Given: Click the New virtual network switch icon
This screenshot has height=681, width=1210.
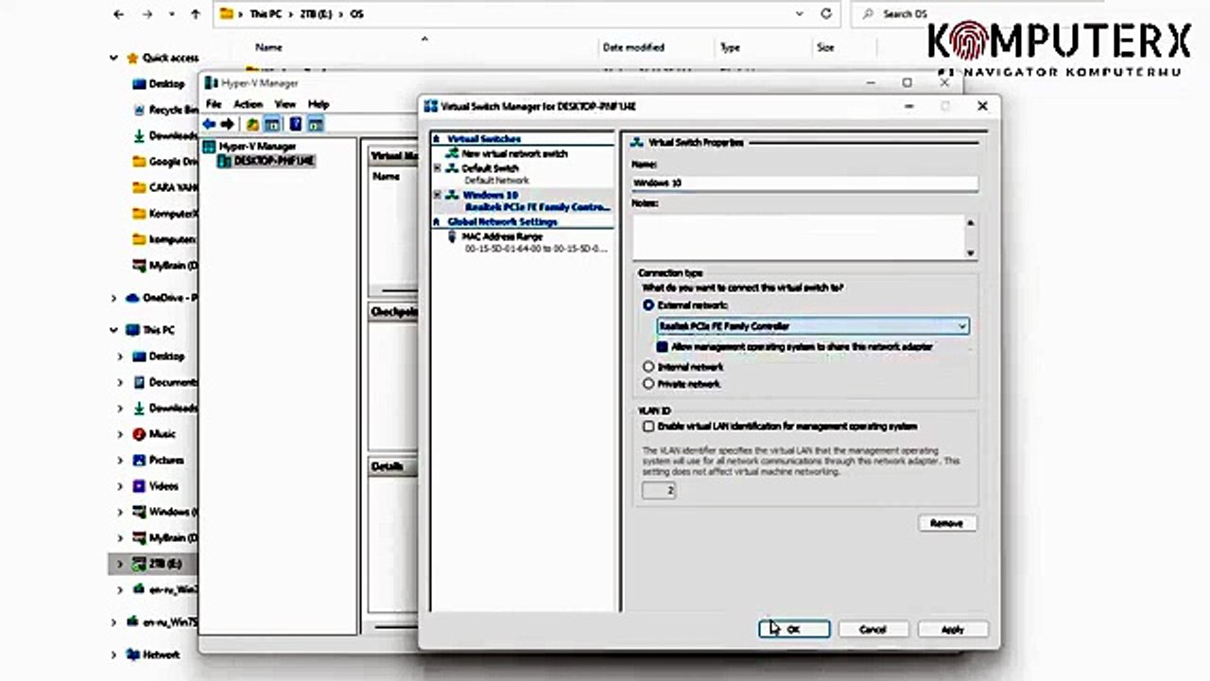Looking at the screenshot, I should tap(453, 153).
